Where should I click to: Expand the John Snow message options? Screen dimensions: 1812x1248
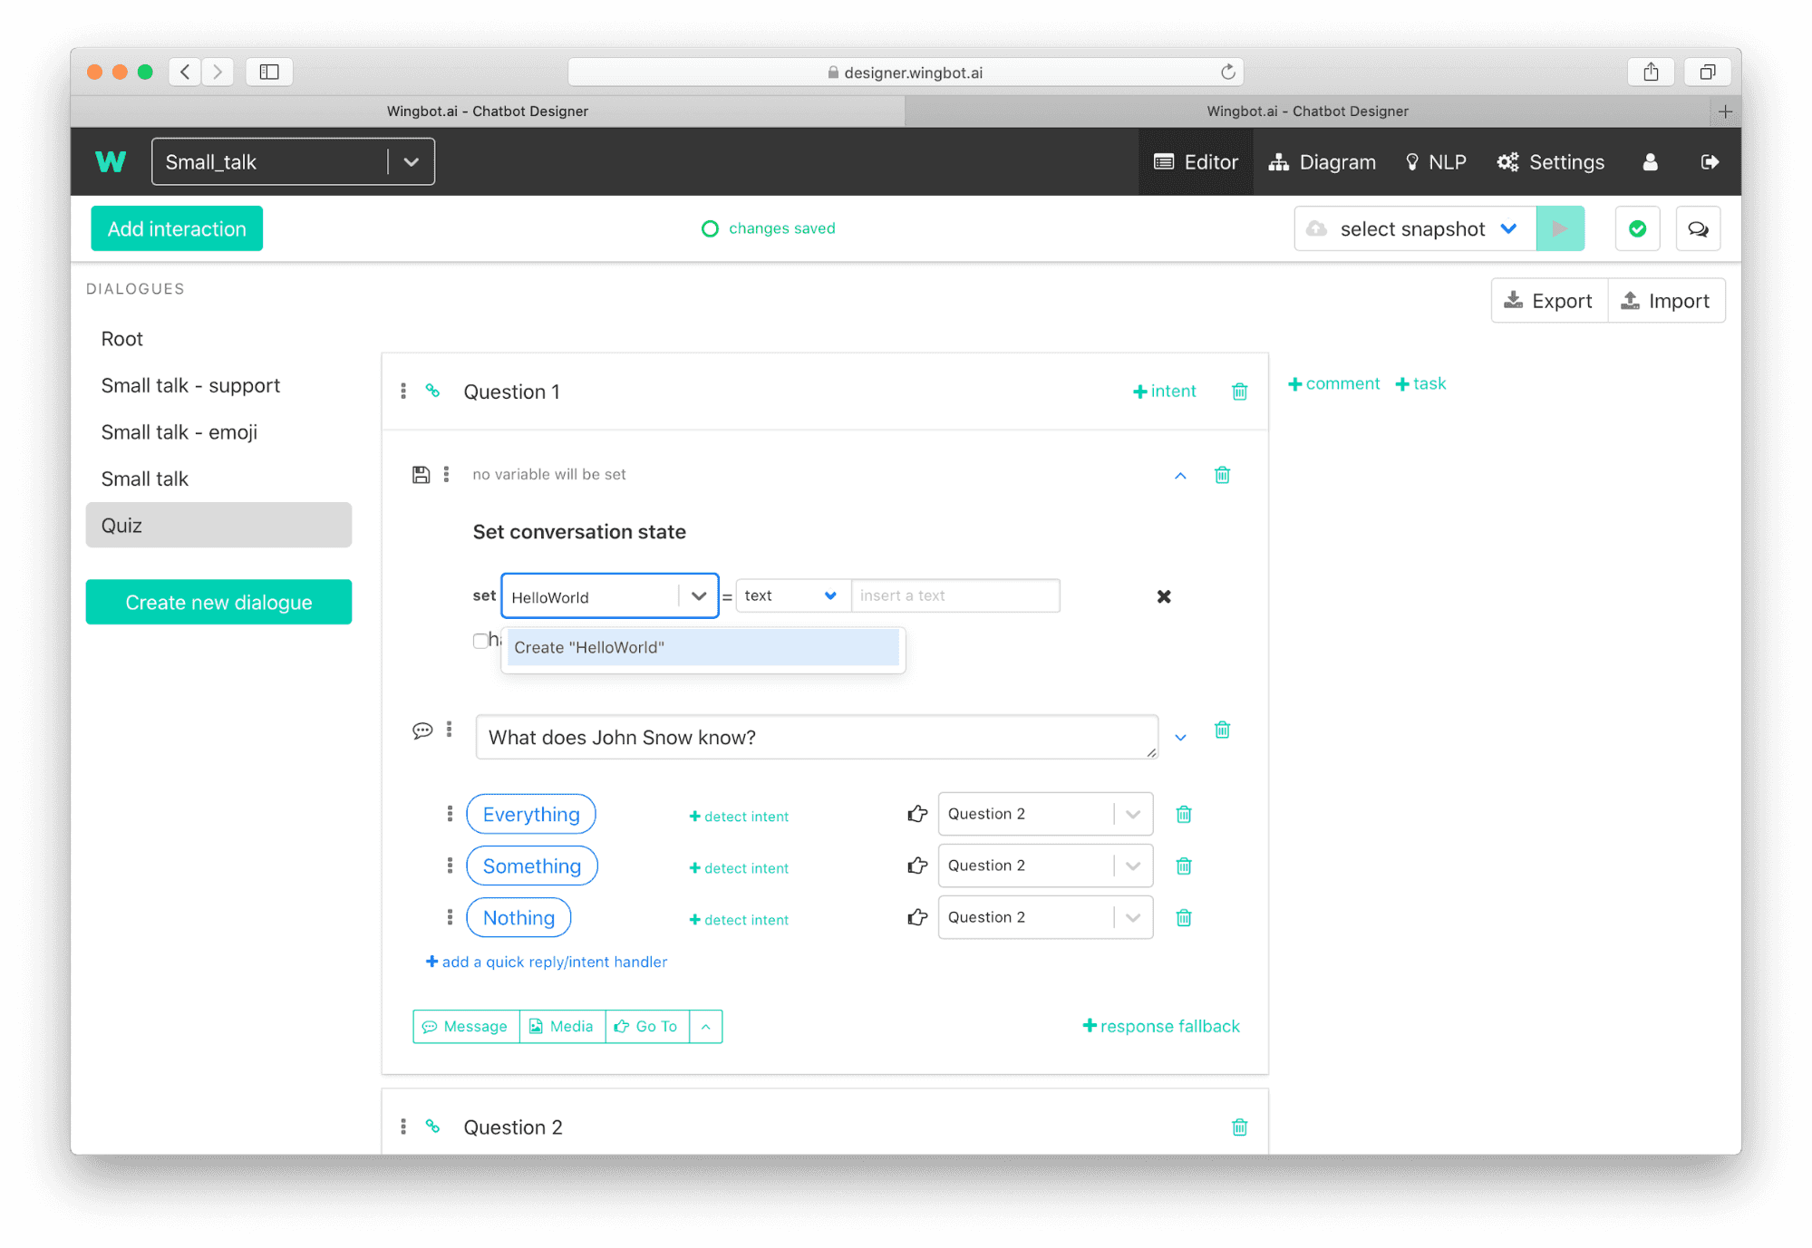click(x=1180, y=738)
